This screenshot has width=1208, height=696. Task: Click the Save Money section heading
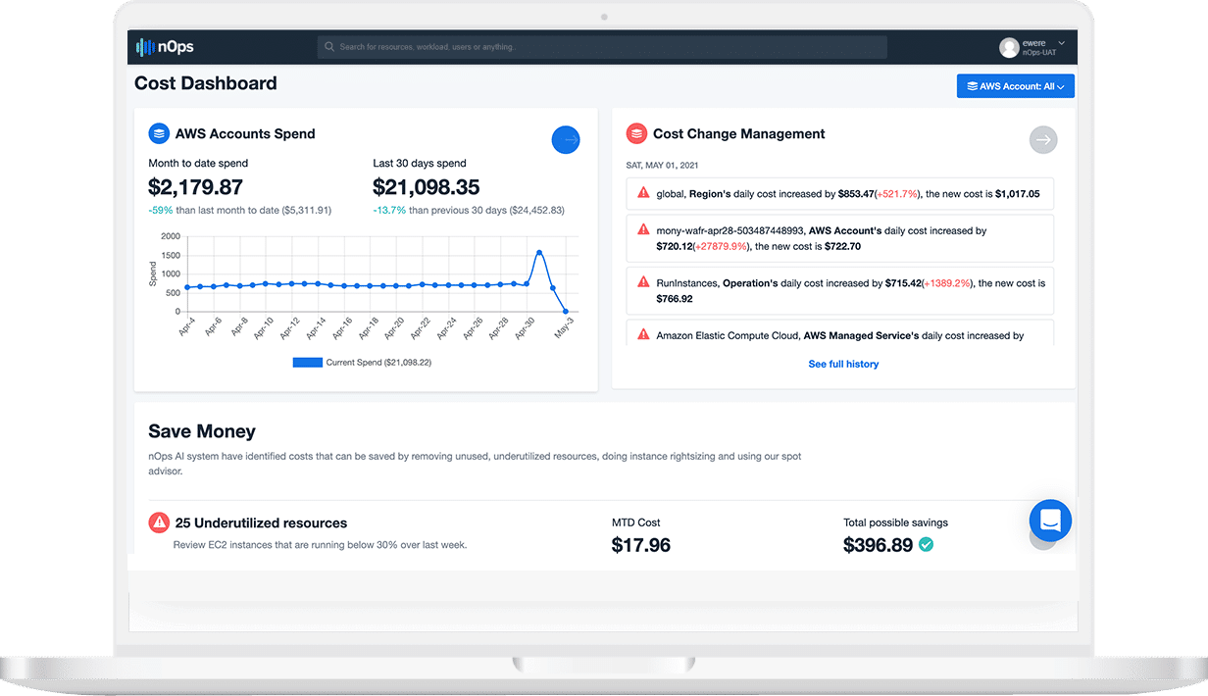202,431
